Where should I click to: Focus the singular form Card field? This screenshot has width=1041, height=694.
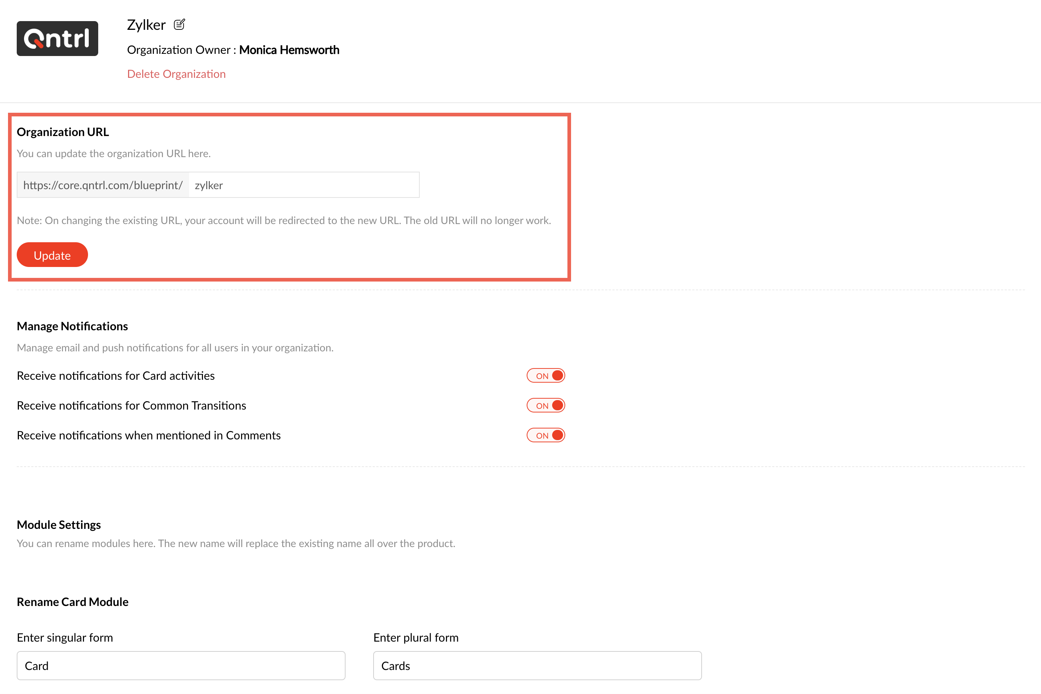pyautogui.click(x=180, y=665)
